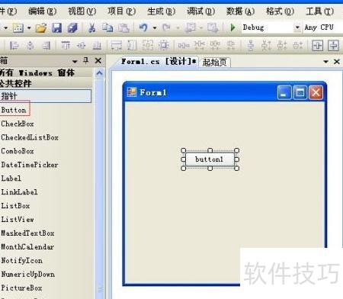Save the file with the floppy disk icon
The image size is (343, 299).
tap(56, 27)
